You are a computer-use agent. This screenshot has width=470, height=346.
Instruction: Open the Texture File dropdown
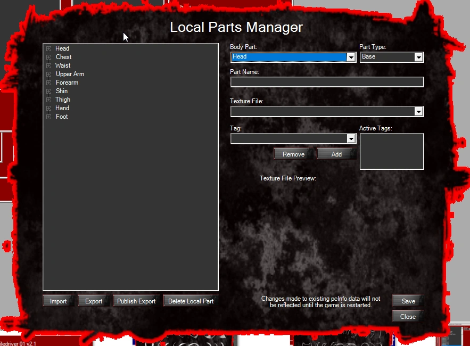(419, 111)
